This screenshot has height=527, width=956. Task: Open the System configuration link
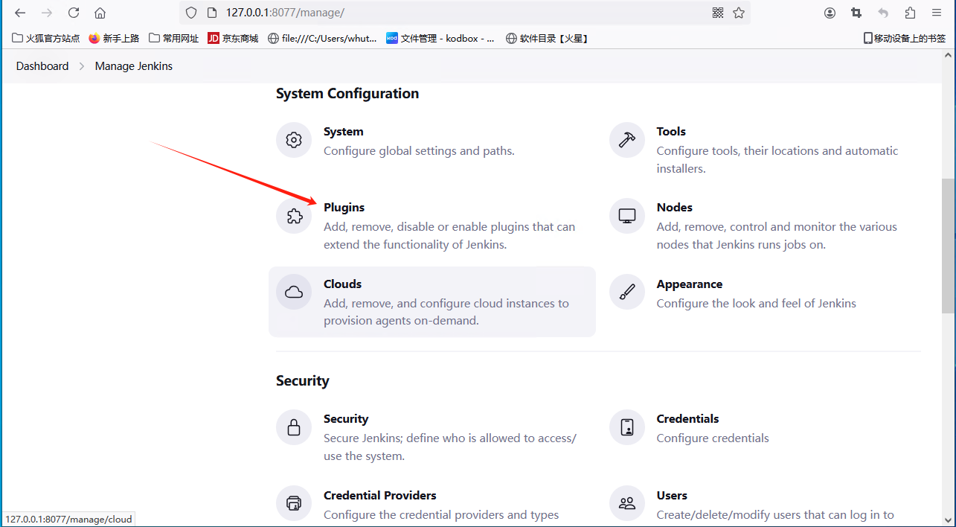[x=344, y=132]
